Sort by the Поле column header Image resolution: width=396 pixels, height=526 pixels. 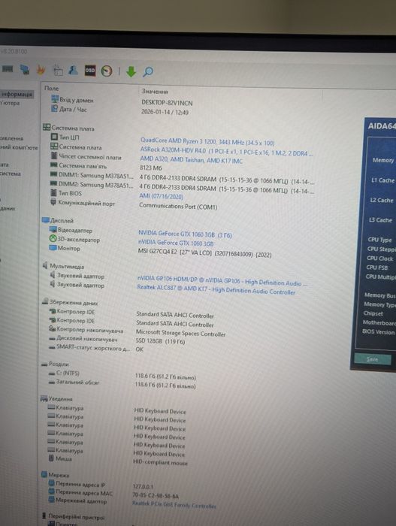click(x=51, y=88)
